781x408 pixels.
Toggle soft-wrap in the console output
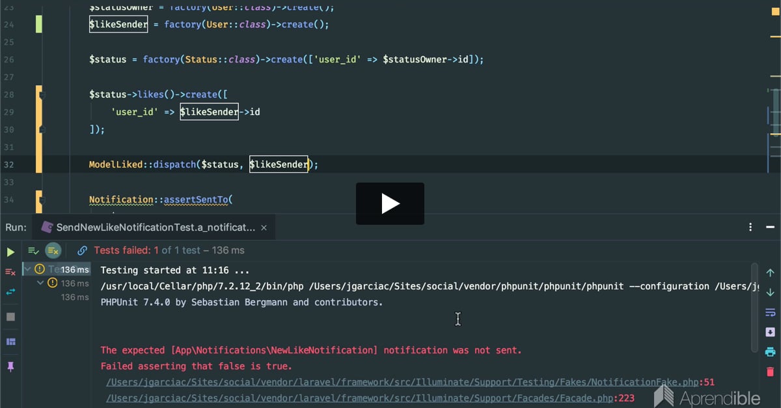click(770, 312)
